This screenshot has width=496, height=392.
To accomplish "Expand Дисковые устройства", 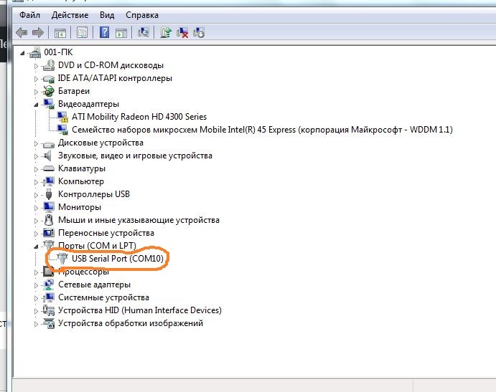I will [x=36, y=143].
